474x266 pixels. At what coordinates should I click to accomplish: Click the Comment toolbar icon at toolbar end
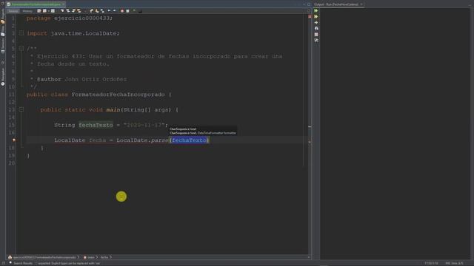(140, 11)
